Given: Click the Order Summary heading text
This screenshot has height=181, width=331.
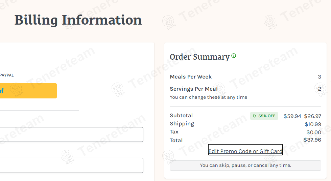Looking at the screenshot, I should [199, 57].
